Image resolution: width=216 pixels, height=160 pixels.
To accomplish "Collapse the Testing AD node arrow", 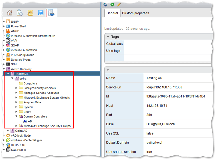I will 8,74.
